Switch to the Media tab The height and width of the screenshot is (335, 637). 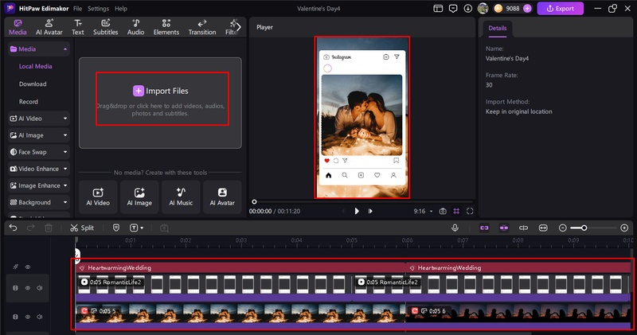click(18, 27)
